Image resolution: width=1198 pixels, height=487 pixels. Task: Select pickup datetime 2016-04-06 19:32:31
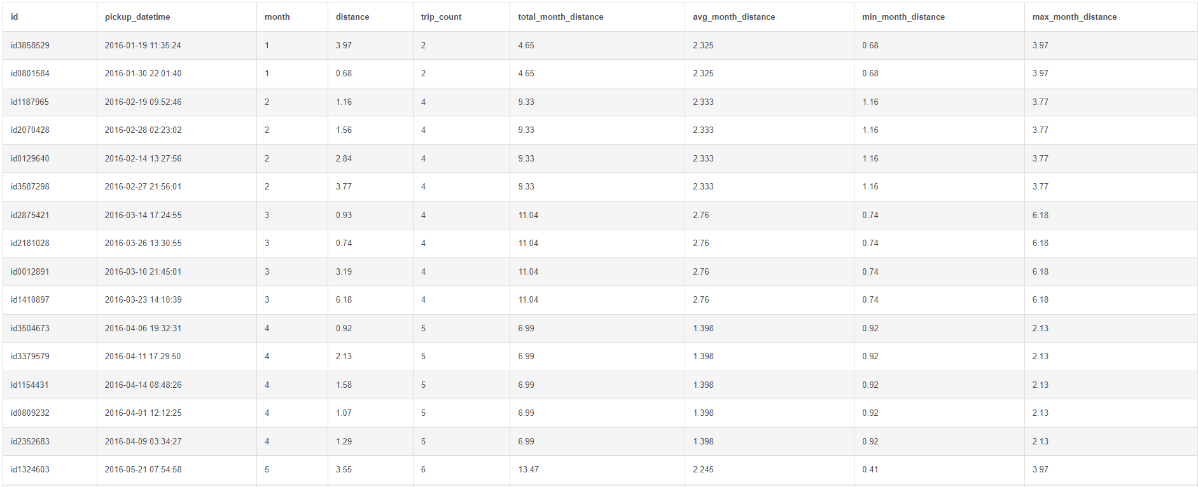point(143,329)
